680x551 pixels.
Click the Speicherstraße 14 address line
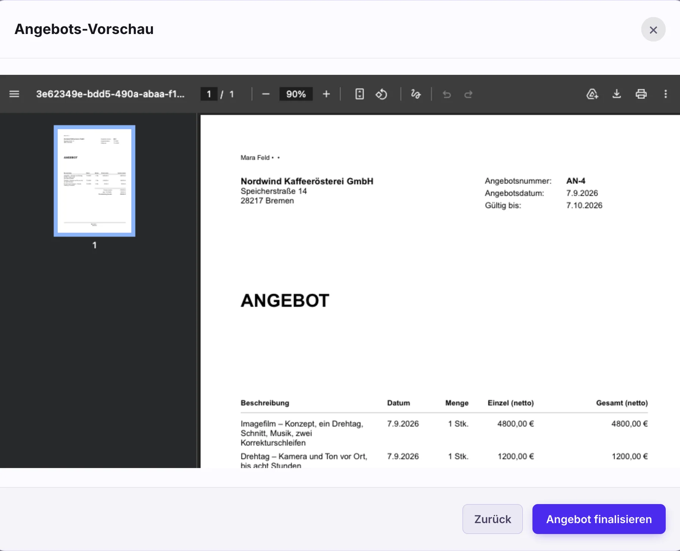[274, 191]
